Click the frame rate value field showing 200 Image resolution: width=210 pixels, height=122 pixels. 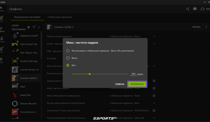(133, 74)
